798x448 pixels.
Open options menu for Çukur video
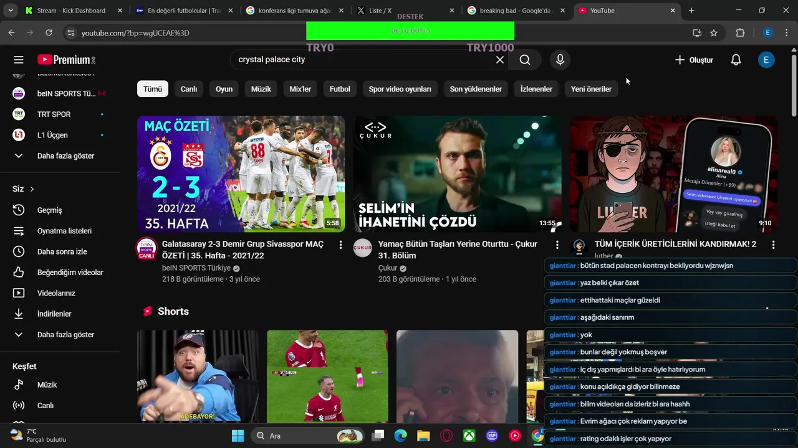pos(557,245)
